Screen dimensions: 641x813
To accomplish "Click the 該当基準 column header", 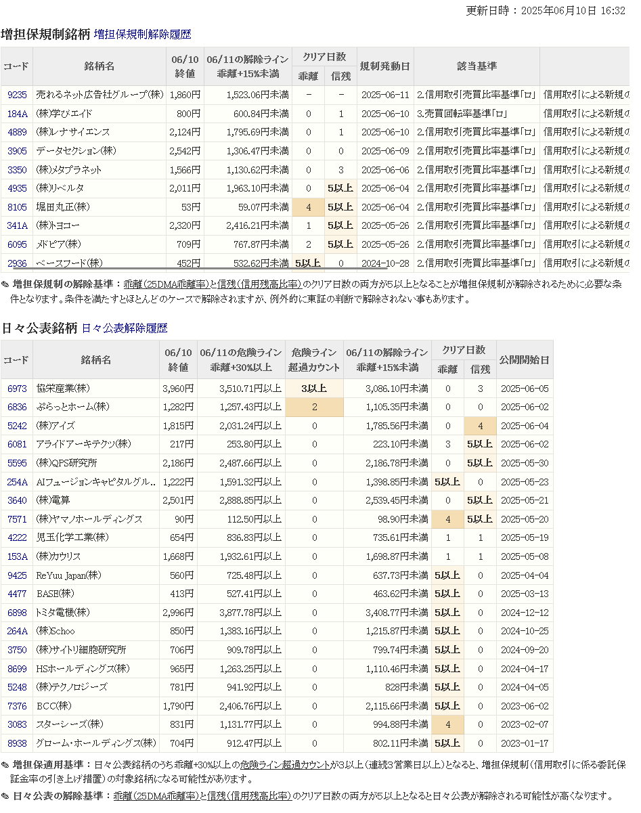I will pos(477,66).
